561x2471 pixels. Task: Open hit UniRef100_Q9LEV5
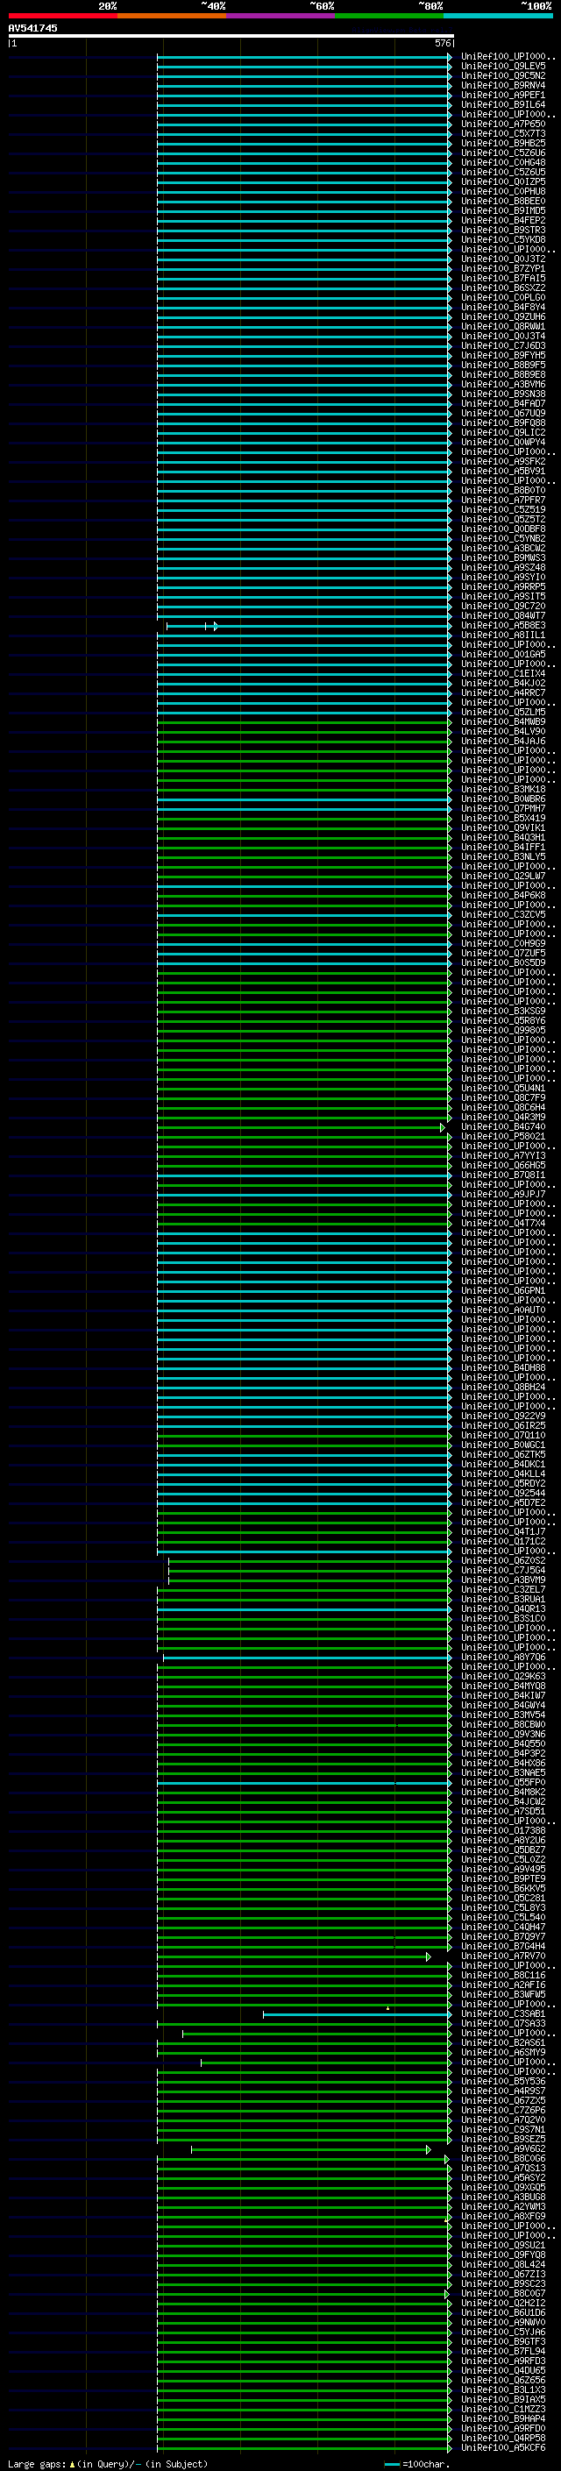coord(503,67)
